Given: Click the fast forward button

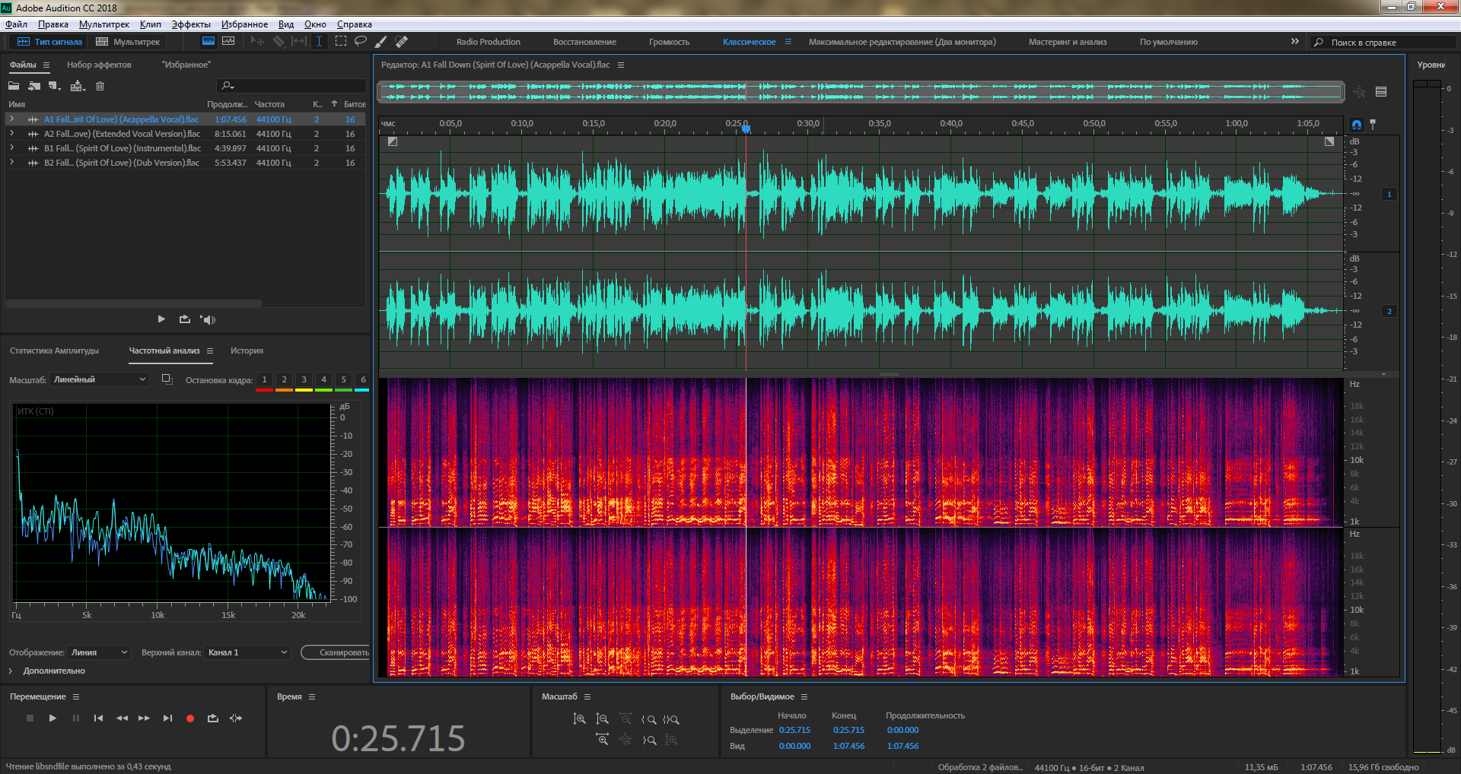Looking at the screenshot, I should [144, 718].
